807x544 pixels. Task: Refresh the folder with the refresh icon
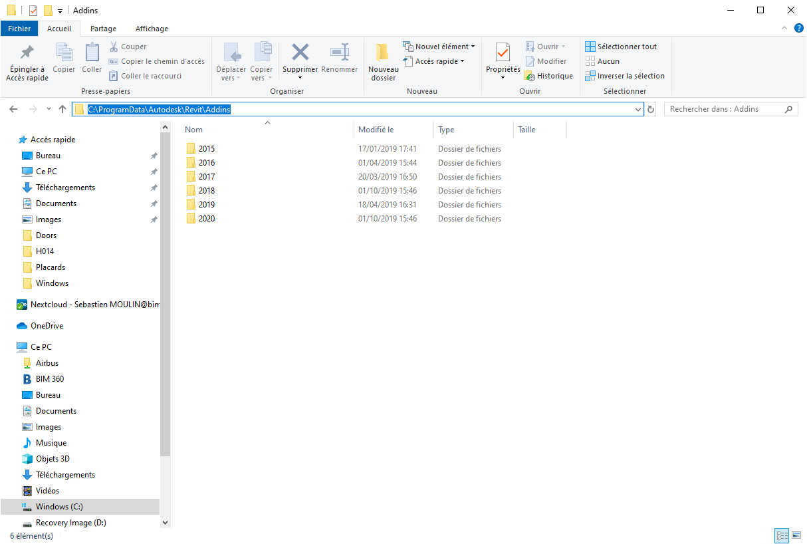point(651,109)
